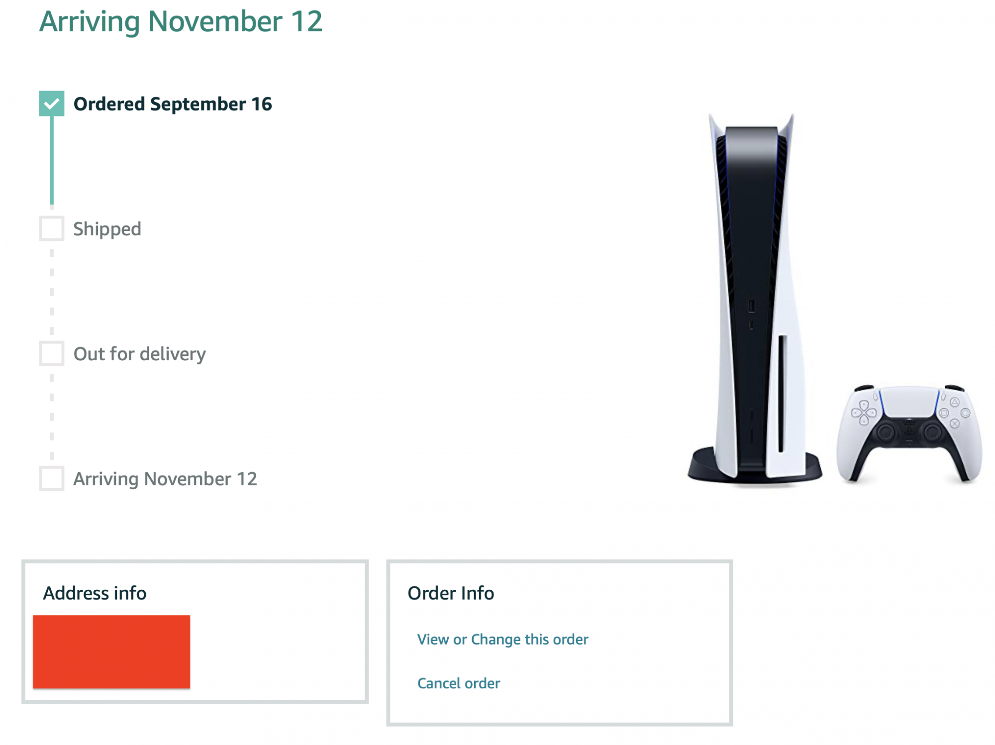This screenshot has width=995, height=745.
Task: Click the Out for delivery step label
Action: 139,354
